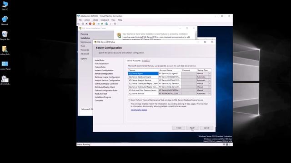291x163 pixels.
Task: Click the grey Start icon in VM toolbar
Action: (x=83, y=24)
